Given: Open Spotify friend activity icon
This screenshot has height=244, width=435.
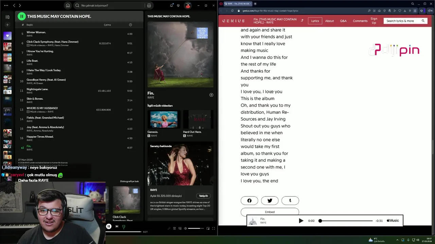Looking at the screenshot, I should [x=178, y=5].
